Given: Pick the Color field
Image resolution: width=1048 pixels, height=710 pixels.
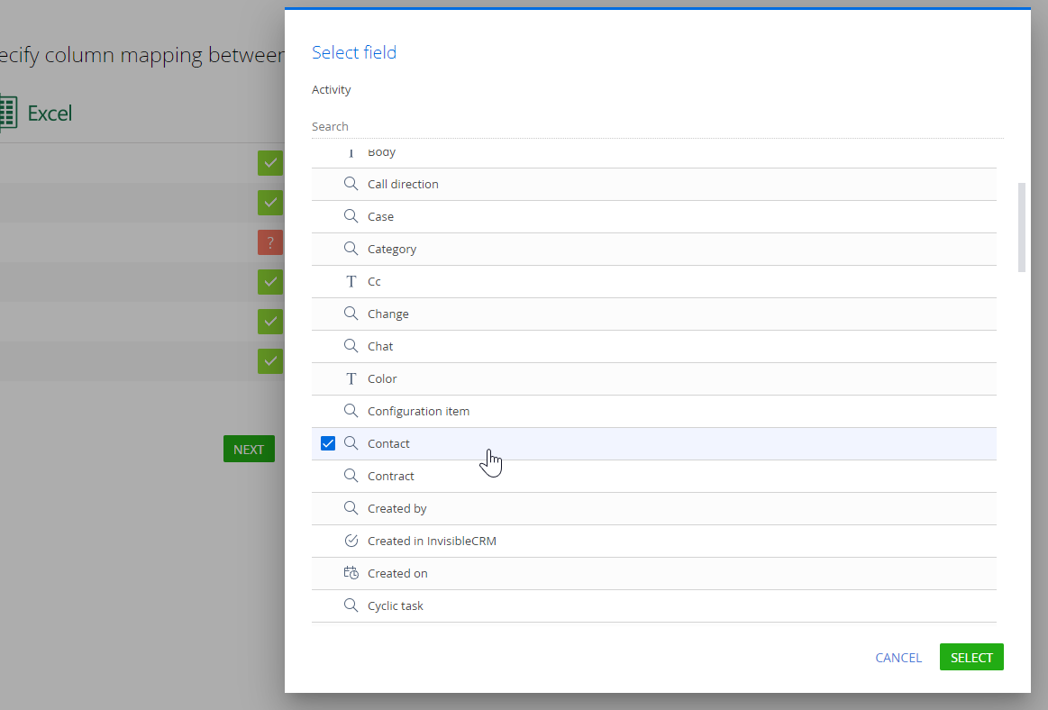Looking at the screenshot, I should point(653,378).
